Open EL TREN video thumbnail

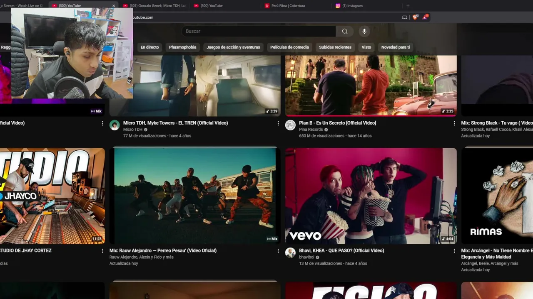(195, 85)
